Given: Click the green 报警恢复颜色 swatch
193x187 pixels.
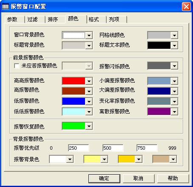Looking at the screenshot, I should pos(74,126).
